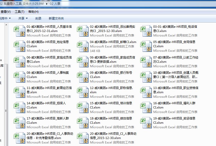
Task: Click file name 01-威X集团e-HR项目_人员基本信息CI_2015-12-31.xlsm
Action: 49,29
